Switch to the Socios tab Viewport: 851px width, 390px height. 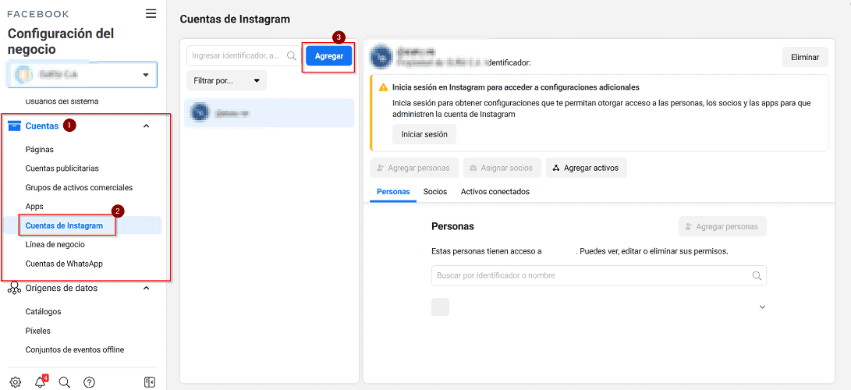[x=435, y=191]
